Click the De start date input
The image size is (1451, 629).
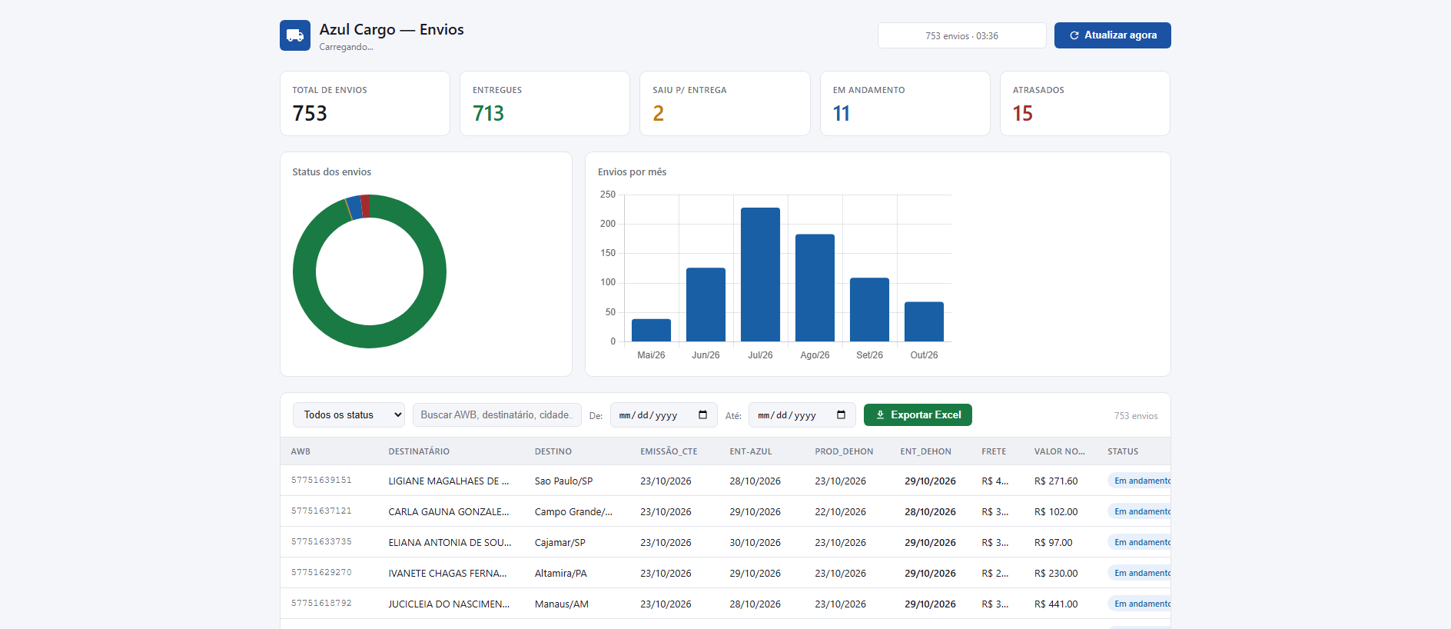point(663,415)
